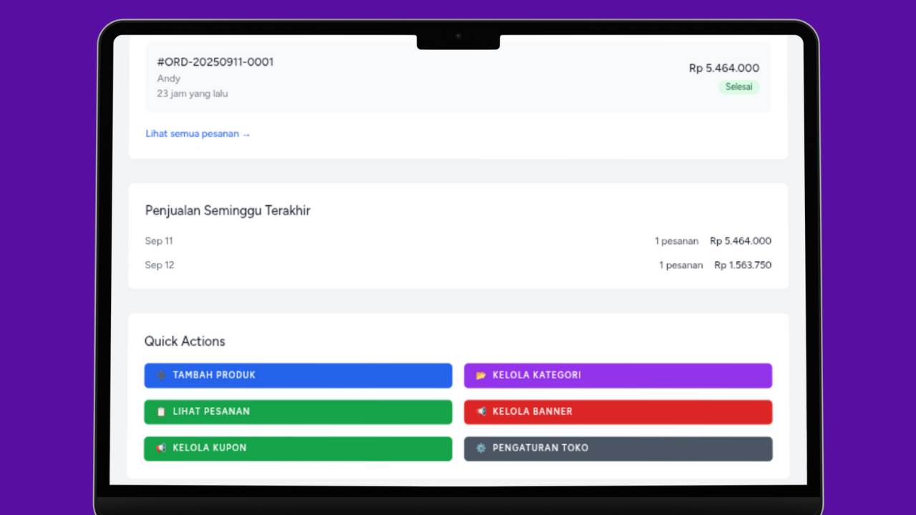Click the Selesai status badge

coord(739,87)
